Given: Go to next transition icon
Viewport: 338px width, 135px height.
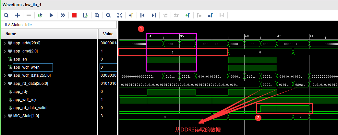Looking at the screenshot, I should (176, 15).
